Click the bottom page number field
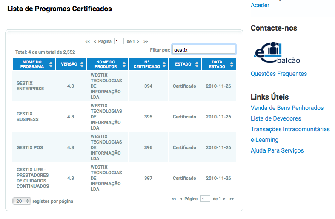The width and height of the screenshot is (335, 219). point(205,199)
